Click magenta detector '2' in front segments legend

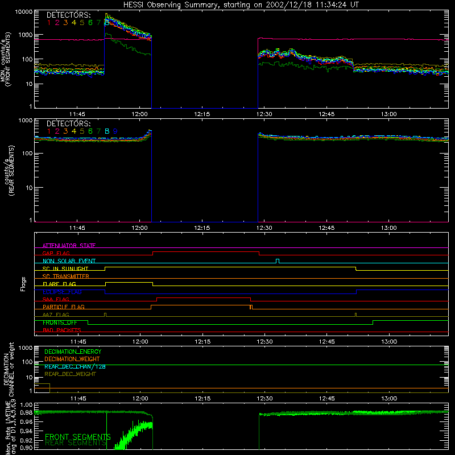pos(57,23)
